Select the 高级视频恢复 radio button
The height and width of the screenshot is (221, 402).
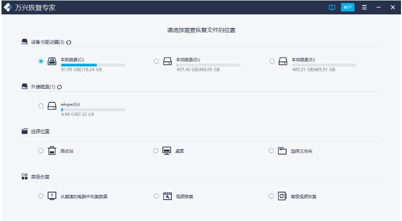point(271,196)
